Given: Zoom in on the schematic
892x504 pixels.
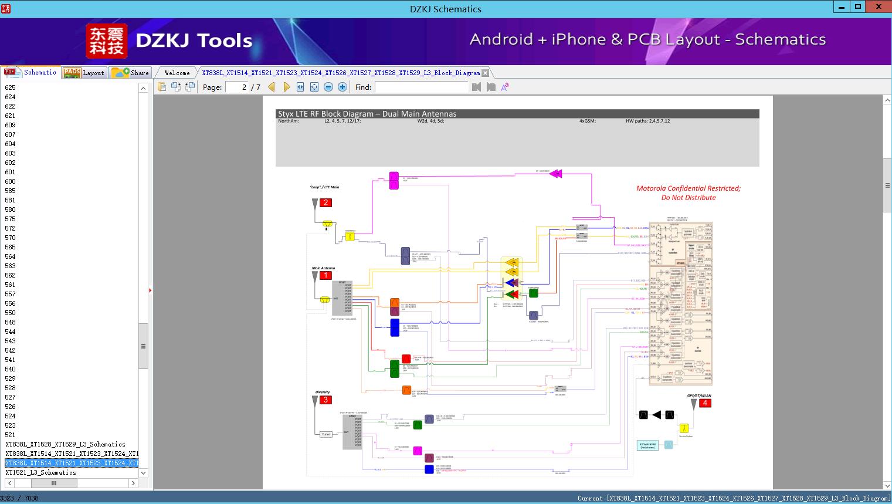Looking at the screenshot, I should point(342,87).
